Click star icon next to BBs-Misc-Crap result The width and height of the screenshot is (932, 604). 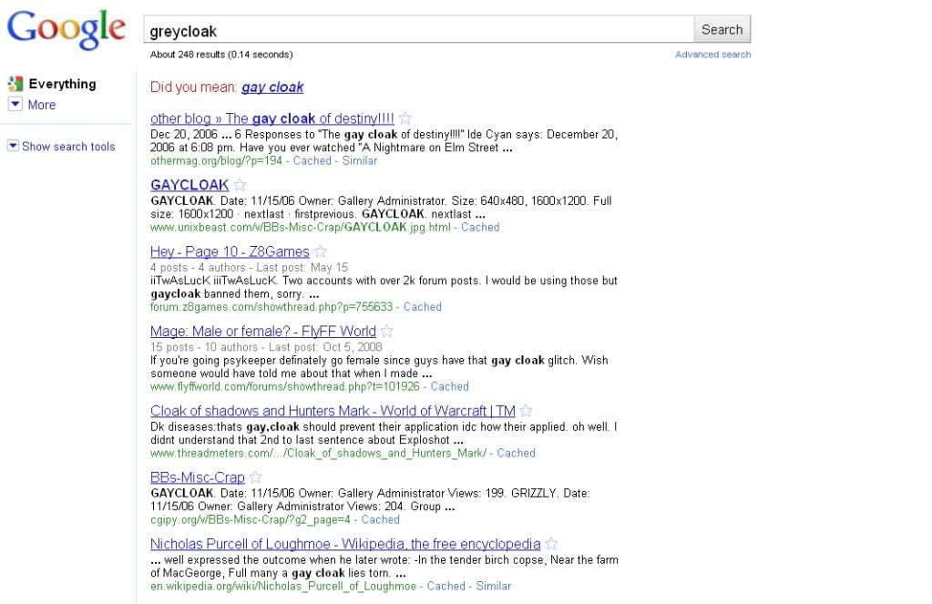pyautogui.click(x=256, y=477)
